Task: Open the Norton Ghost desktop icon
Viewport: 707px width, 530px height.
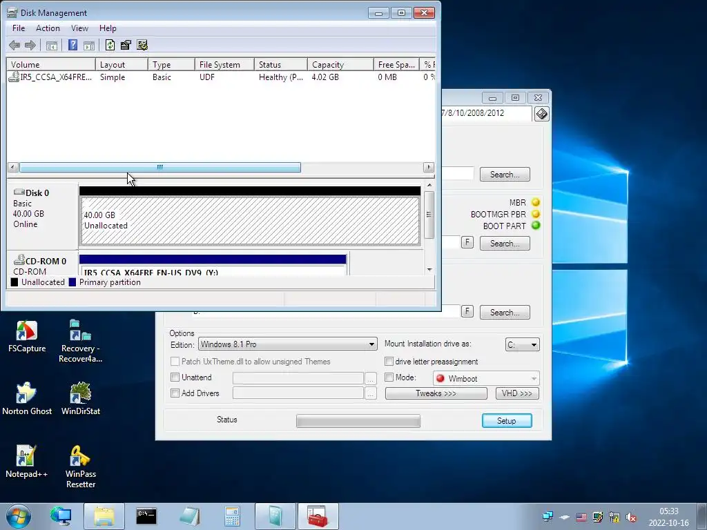Action: [27, 399]
